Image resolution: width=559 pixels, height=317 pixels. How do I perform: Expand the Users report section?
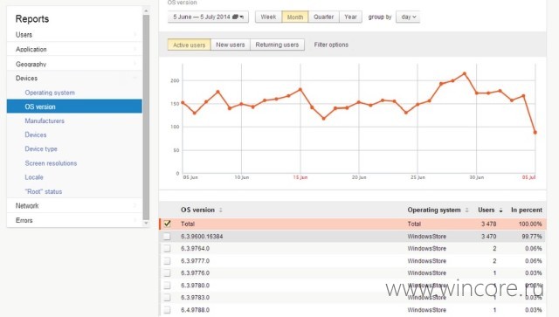coord(74,35)
